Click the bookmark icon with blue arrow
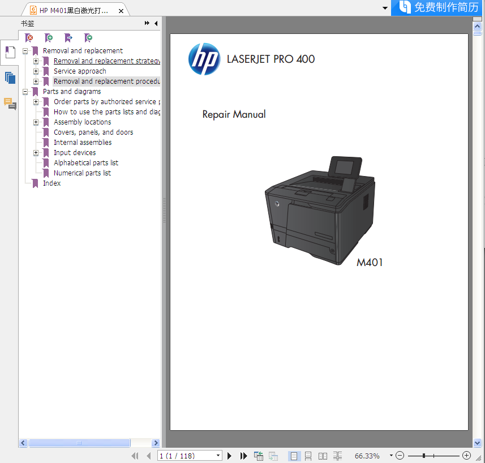Viewport: 485px width, 463px height. [x=68, y=38]
